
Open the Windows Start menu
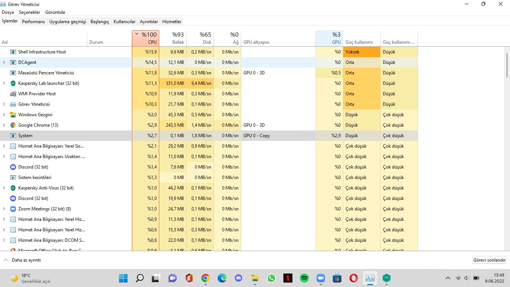(x=123, y=278)
